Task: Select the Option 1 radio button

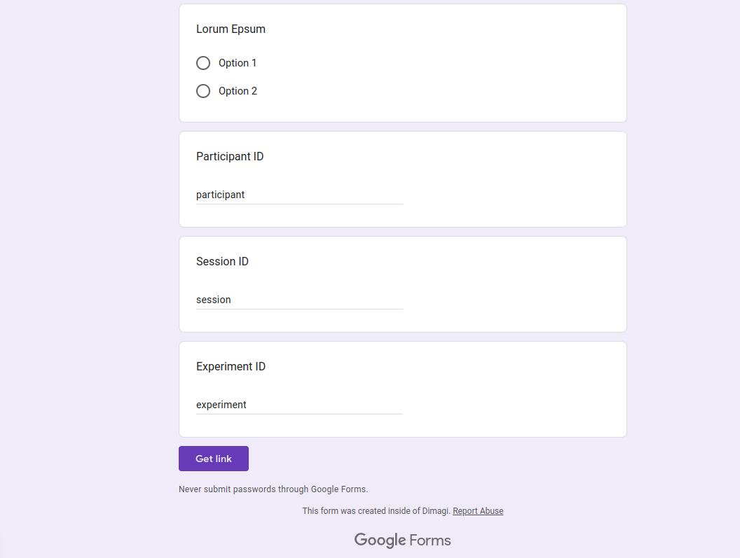Action: pos(203,63)
